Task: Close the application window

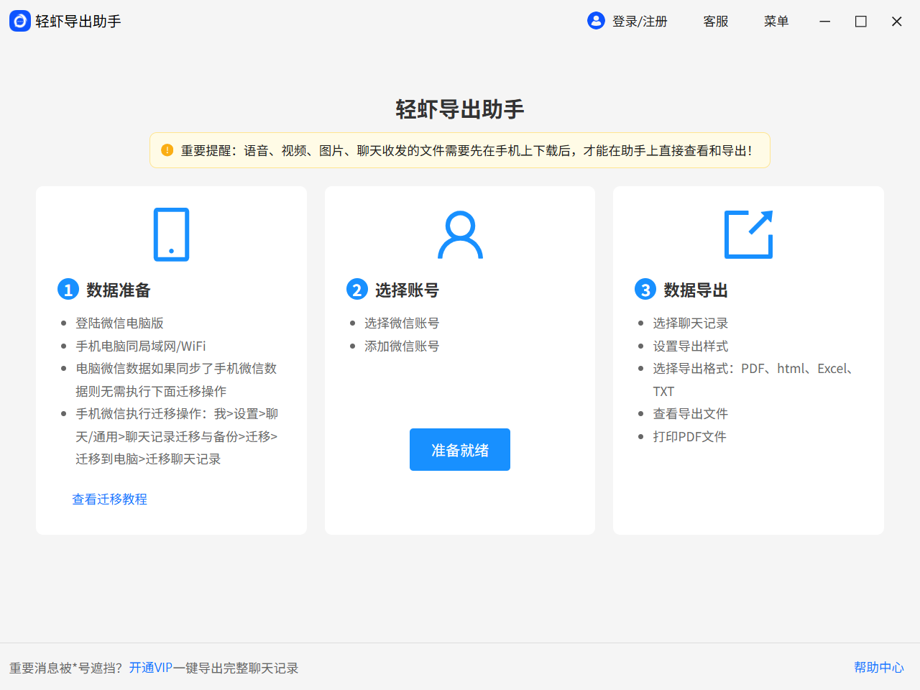Action: pos(897,22)
